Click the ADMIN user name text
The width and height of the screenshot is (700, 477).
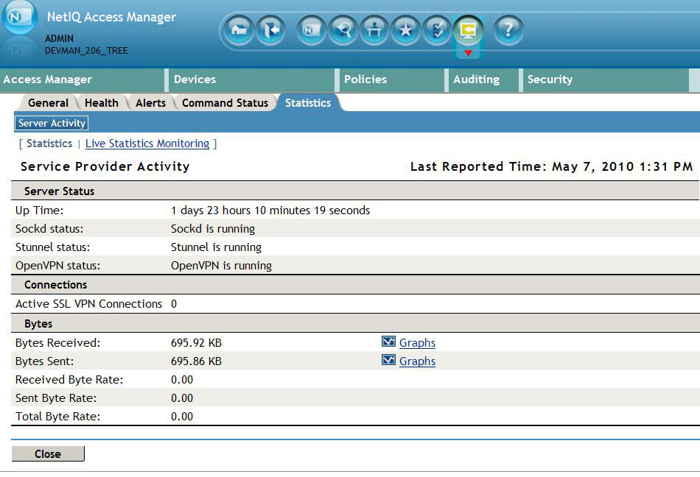tap(59, 39)
